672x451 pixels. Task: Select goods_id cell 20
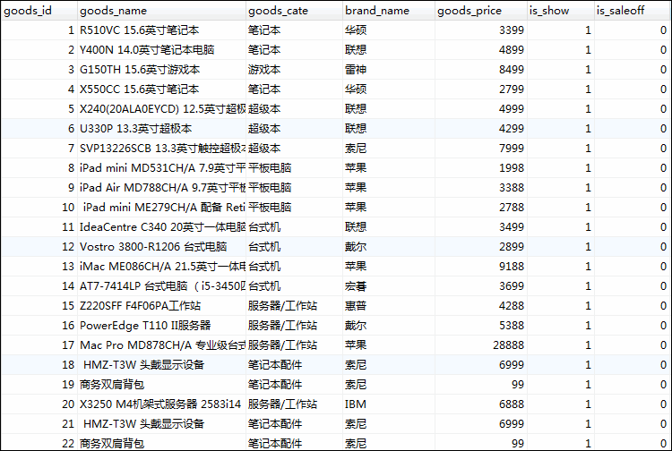[x=39, y=404]
